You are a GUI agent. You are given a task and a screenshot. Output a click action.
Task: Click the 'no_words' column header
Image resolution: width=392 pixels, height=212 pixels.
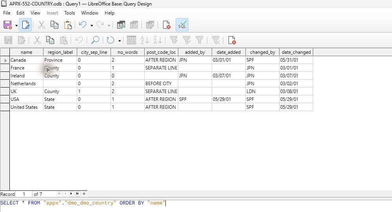coord(127,52)
